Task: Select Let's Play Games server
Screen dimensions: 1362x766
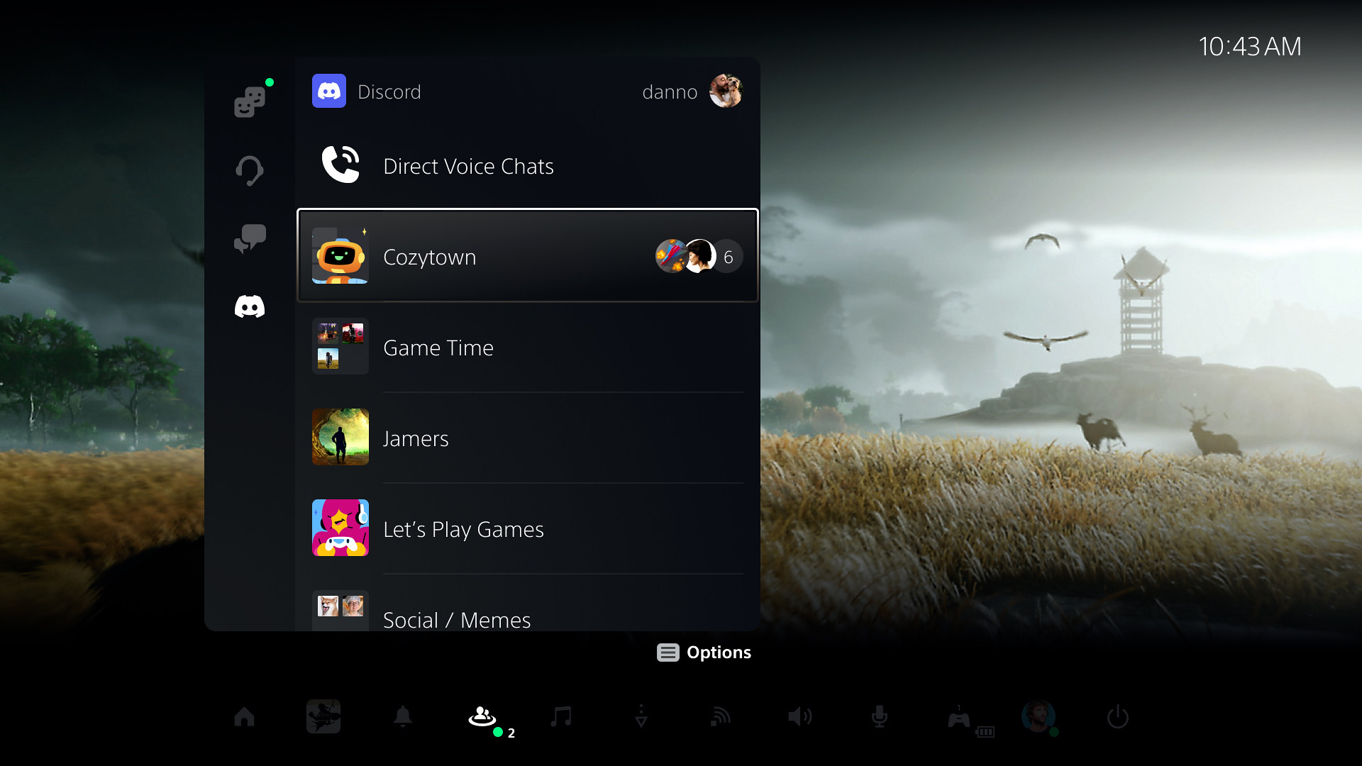Action: (528, 528)
